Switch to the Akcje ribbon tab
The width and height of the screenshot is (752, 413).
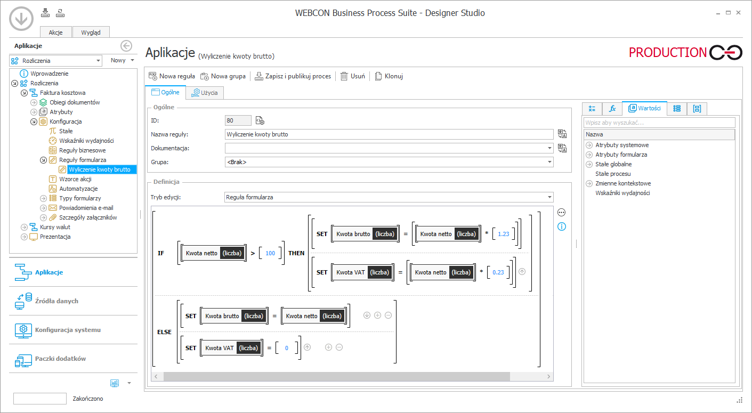[x=56, y=32]
